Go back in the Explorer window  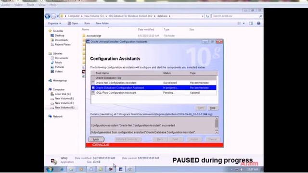click(x=47, y=16)
